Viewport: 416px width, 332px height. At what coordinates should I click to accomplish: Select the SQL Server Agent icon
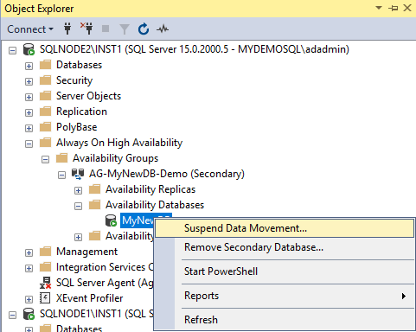point(46,283)
